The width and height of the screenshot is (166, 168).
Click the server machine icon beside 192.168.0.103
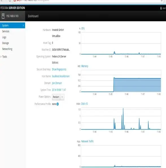point(3,16)
